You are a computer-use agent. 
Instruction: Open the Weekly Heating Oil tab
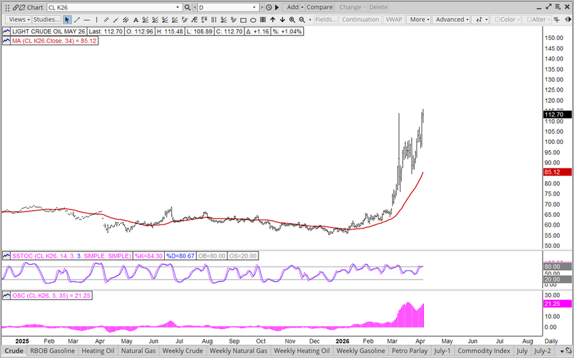301,351
